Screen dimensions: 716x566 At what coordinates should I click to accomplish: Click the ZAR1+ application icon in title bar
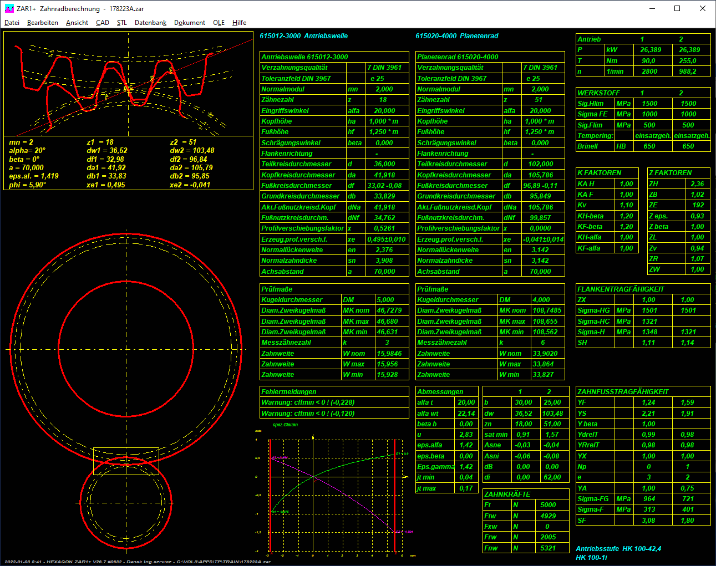(9, 8)
